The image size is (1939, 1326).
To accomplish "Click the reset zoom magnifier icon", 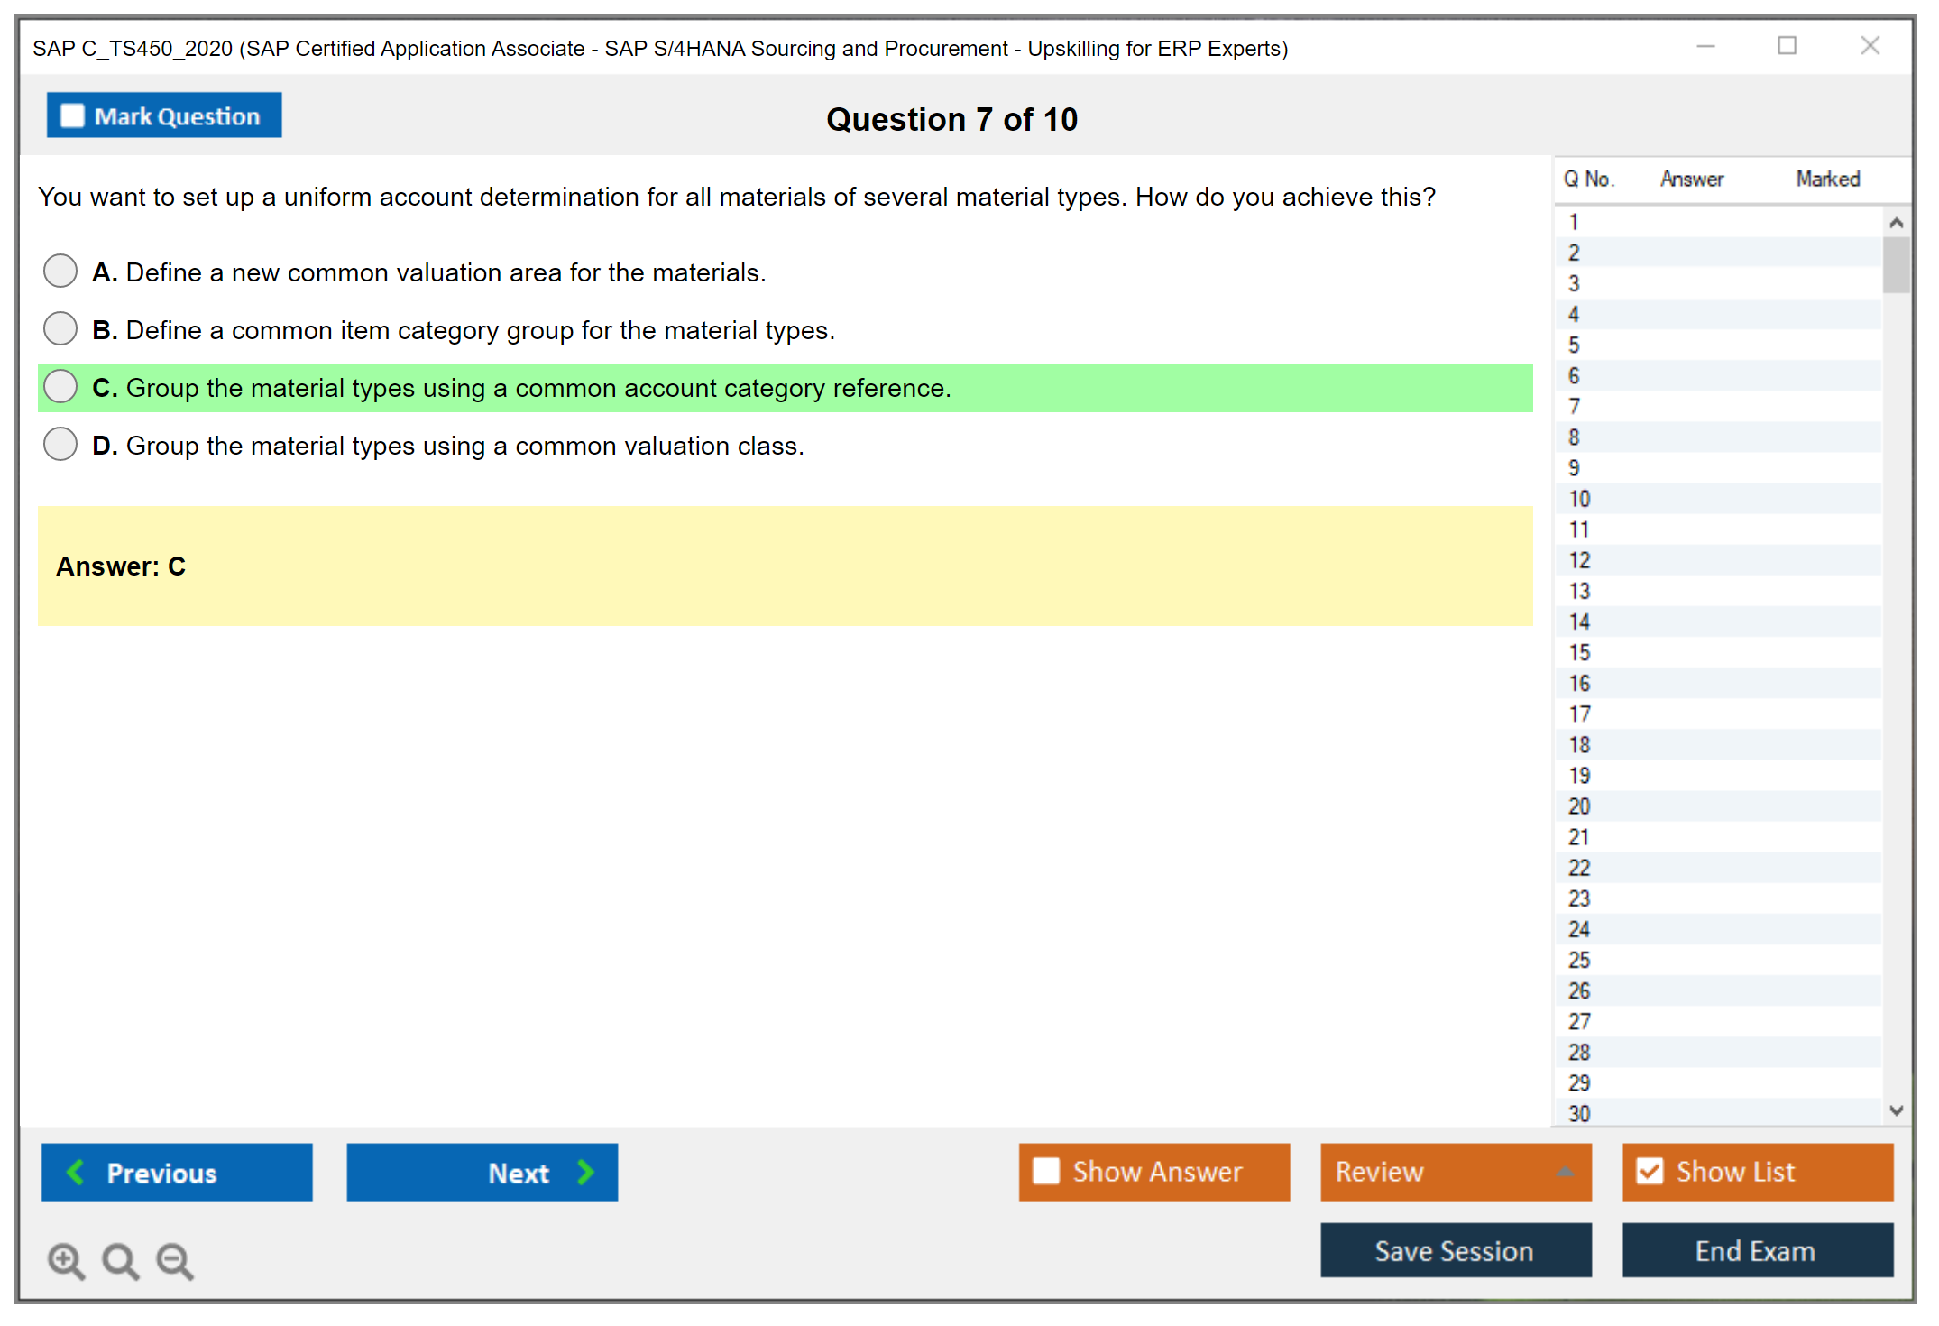I will [x=120, y=1260].
